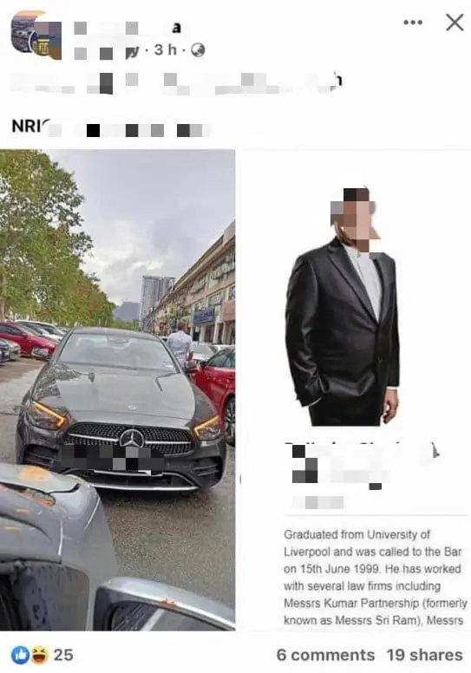Click the blue like reaction icon
Image resolution: width=471 pixels, height=673 pixels.
click(20, 655)
